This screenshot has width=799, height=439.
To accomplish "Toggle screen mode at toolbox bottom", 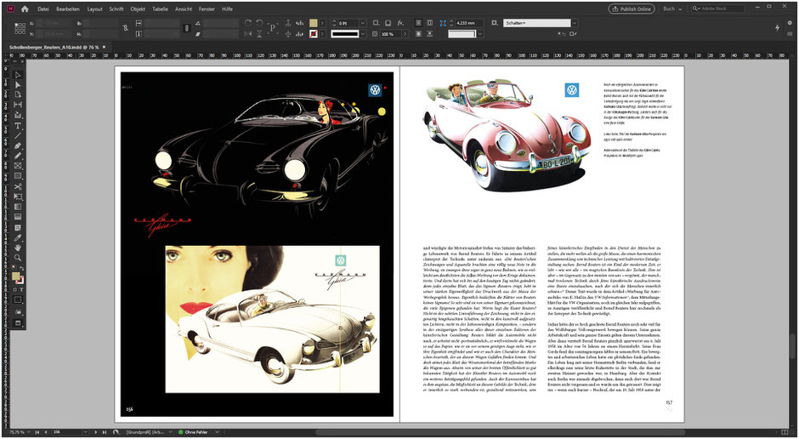I will click(x=18, y=323).
